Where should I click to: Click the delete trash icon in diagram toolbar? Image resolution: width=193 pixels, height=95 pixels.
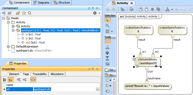pyautogui.click(x=153, y=9)
